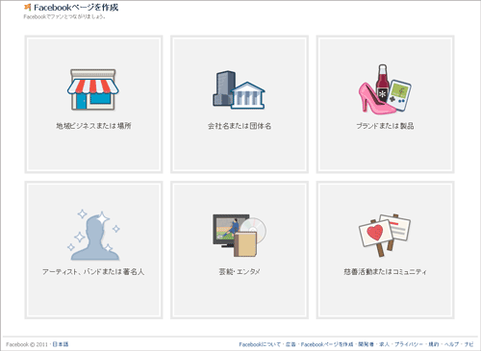Select アーティスト、バンドまたは著名人 label

(x=93, y=272)
